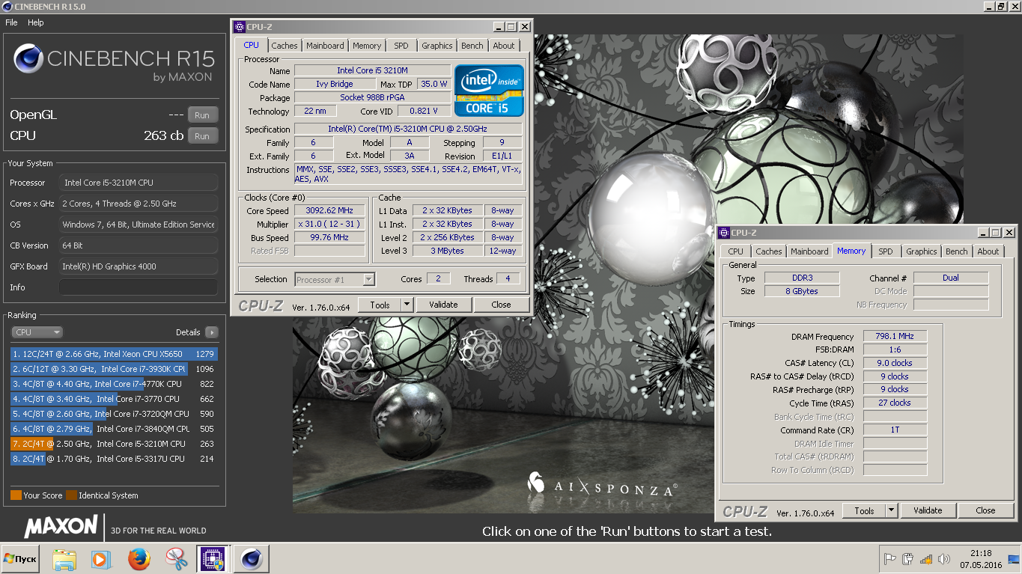Click the Core Speed value 3092.62 MHz
Image resolution: width=1022 pixels, height=574 pixels.
click(x=329, y=211)
